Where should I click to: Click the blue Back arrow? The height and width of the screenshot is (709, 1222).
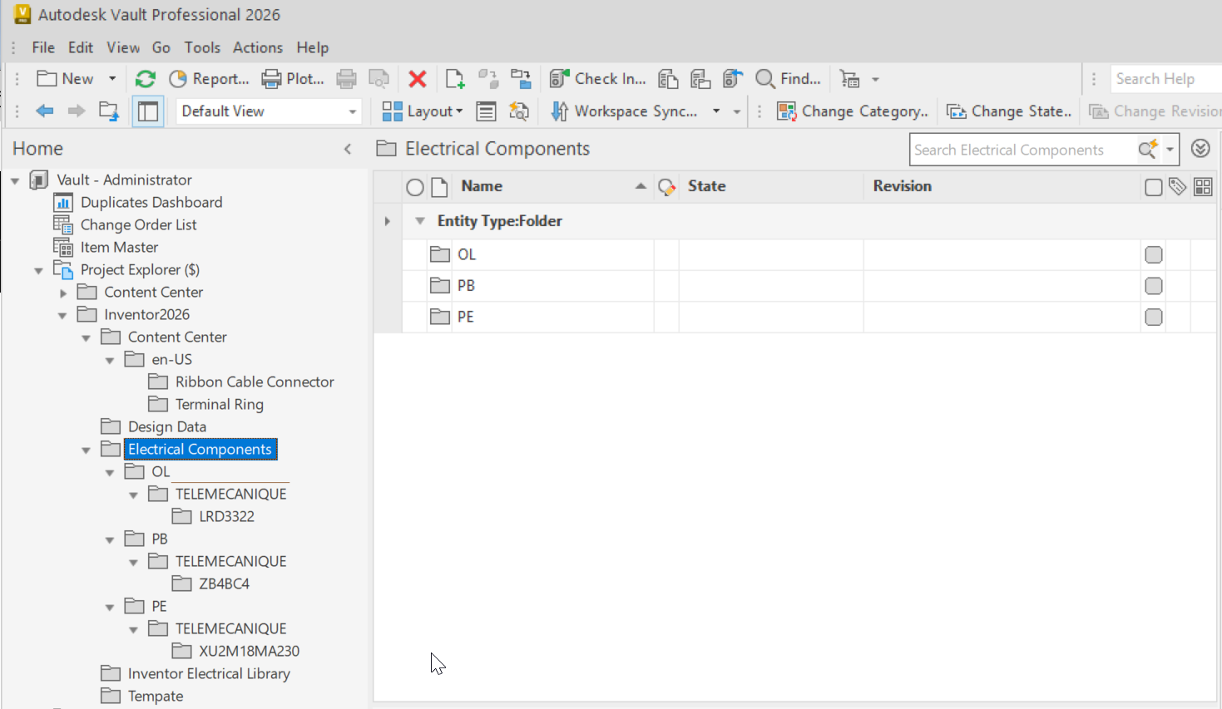pyautogui.click(x=45, y=111)
